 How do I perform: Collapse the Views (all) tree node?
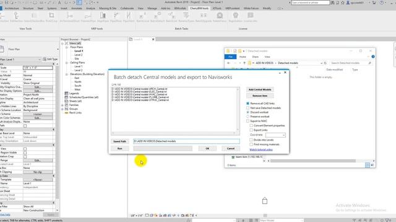[62, 43]
